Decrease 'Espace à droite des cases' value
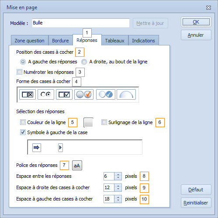This screenshot has height=218, width=218. (118, 189)
